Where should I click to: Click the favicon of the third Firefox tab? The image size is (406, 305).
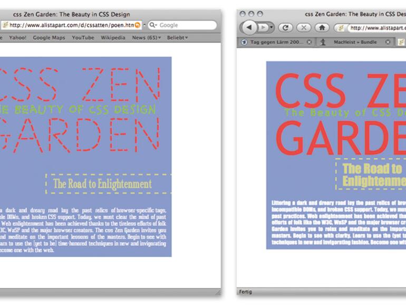[401, 42]
